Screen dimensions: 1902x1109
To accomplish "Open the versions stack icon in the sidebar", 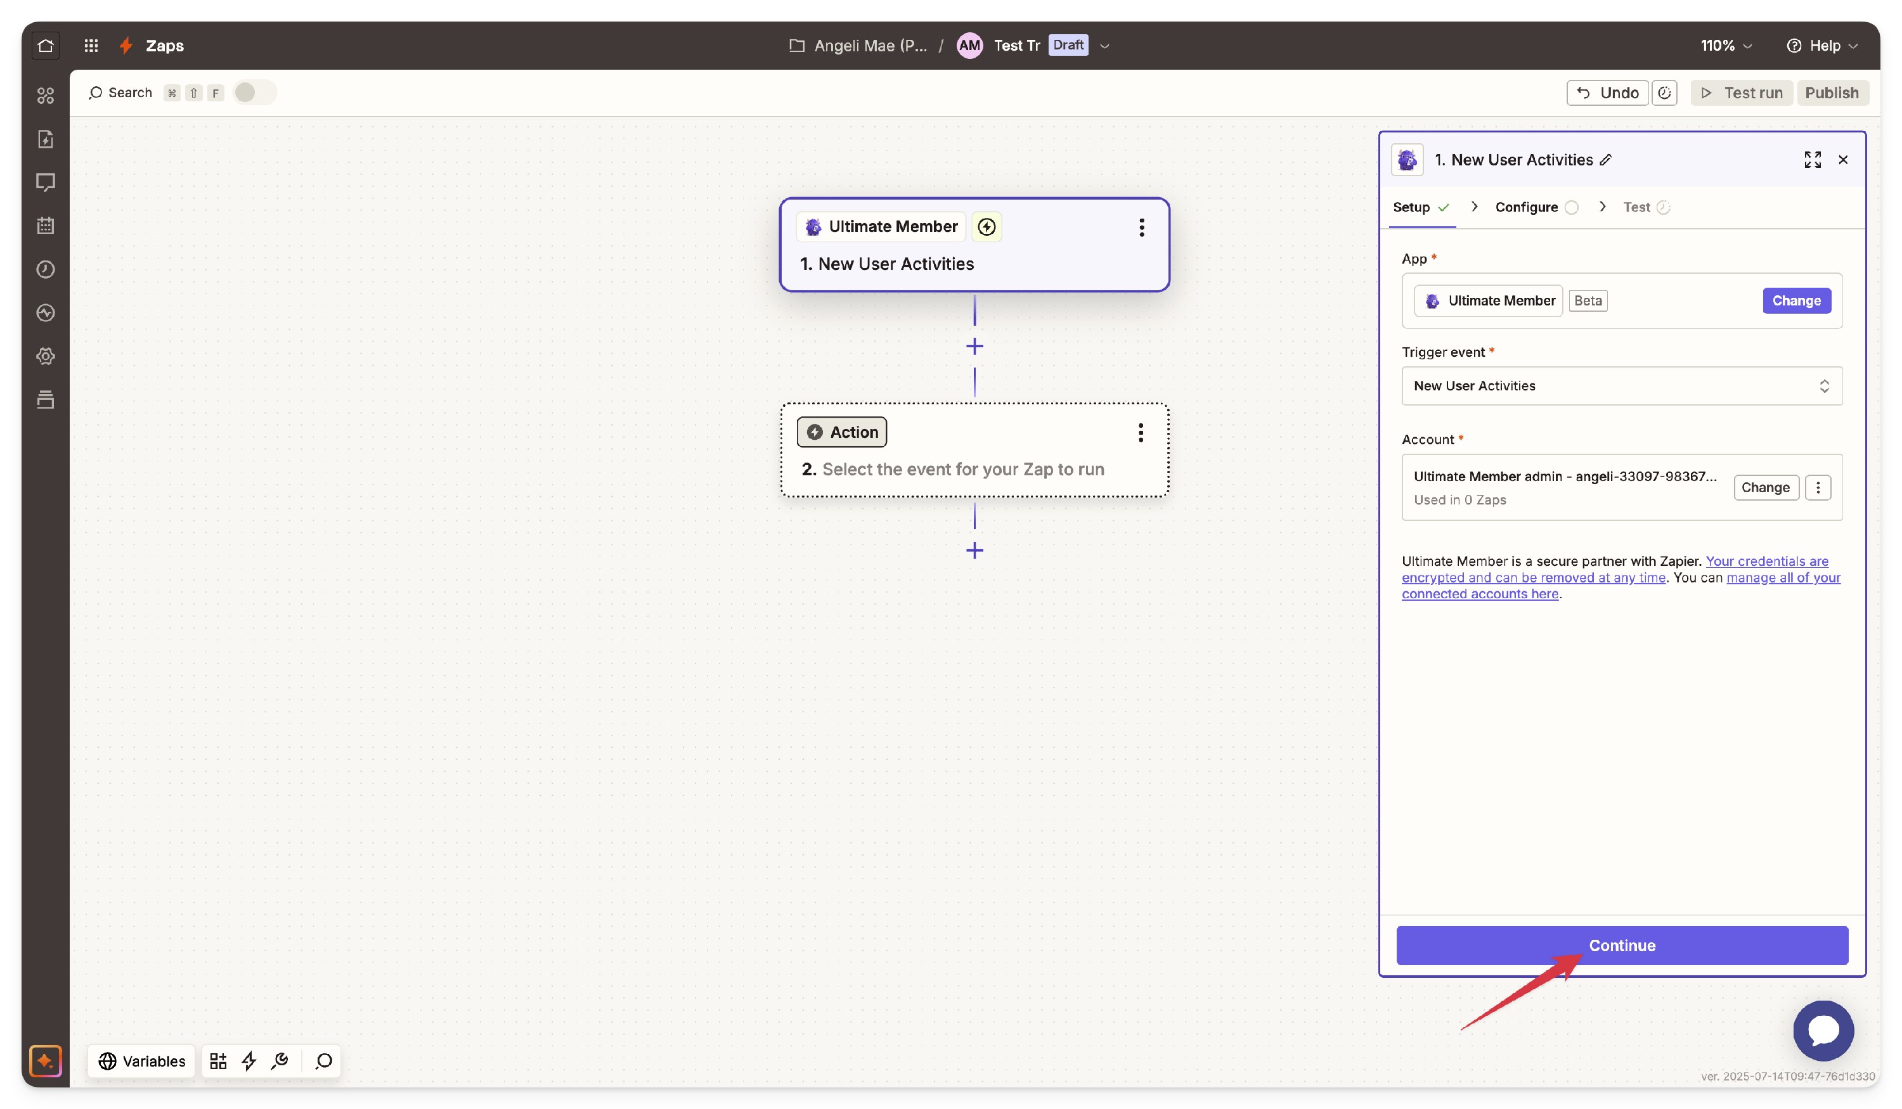I will click(x=45, y=399).
